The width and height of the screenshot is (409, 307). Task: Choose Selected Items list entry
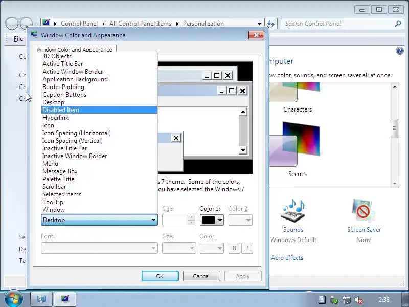[99, 194]
